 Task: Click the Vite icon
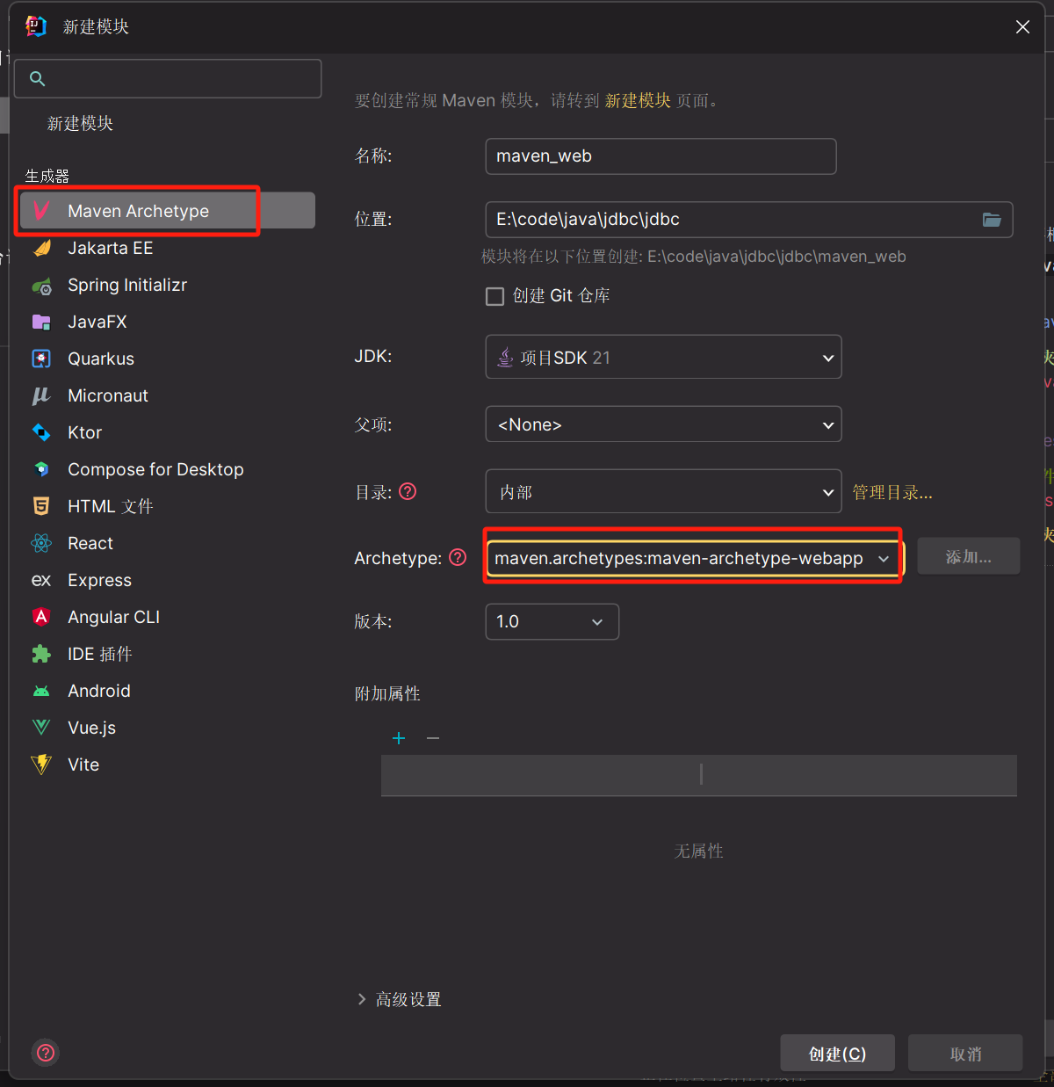point(41,765)
